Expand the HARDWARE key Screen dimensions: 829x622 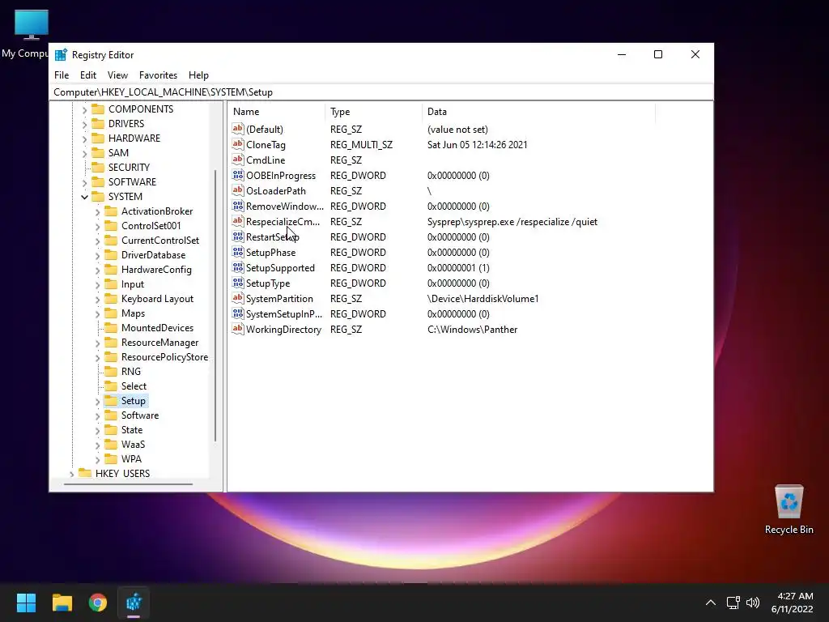click(84, 138)
